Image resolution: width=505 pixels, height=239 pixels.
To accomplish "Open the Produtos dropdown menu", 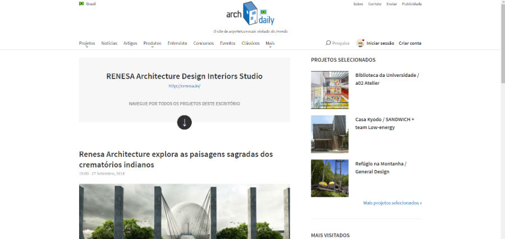I will click(152, 43).
